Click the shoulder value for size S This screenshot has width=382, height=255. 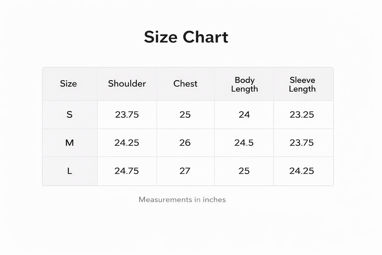tap(127, 115)
